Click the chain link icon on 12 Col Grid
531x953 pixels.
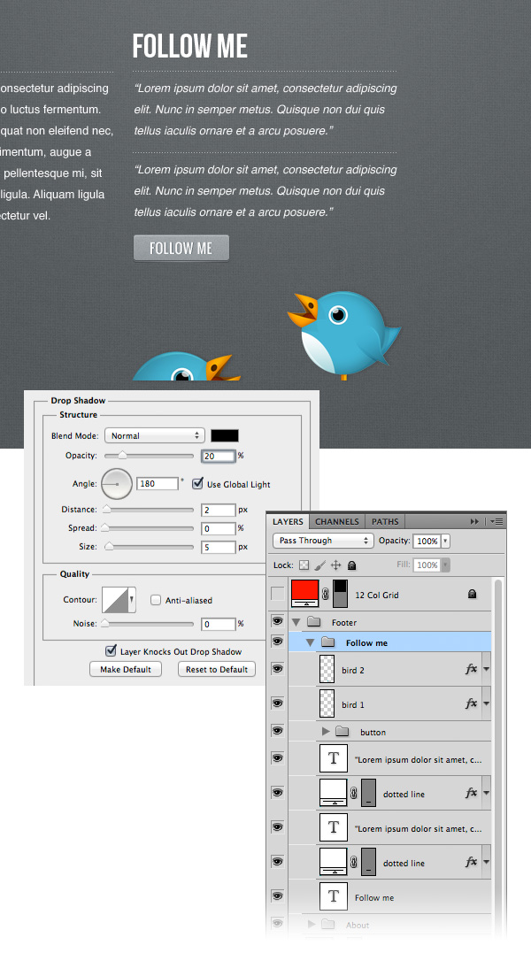[x=326, y=595]
